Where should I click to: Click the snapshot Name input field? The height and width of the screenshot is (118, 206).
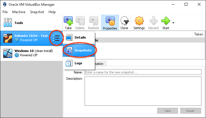tap(143, 72)
